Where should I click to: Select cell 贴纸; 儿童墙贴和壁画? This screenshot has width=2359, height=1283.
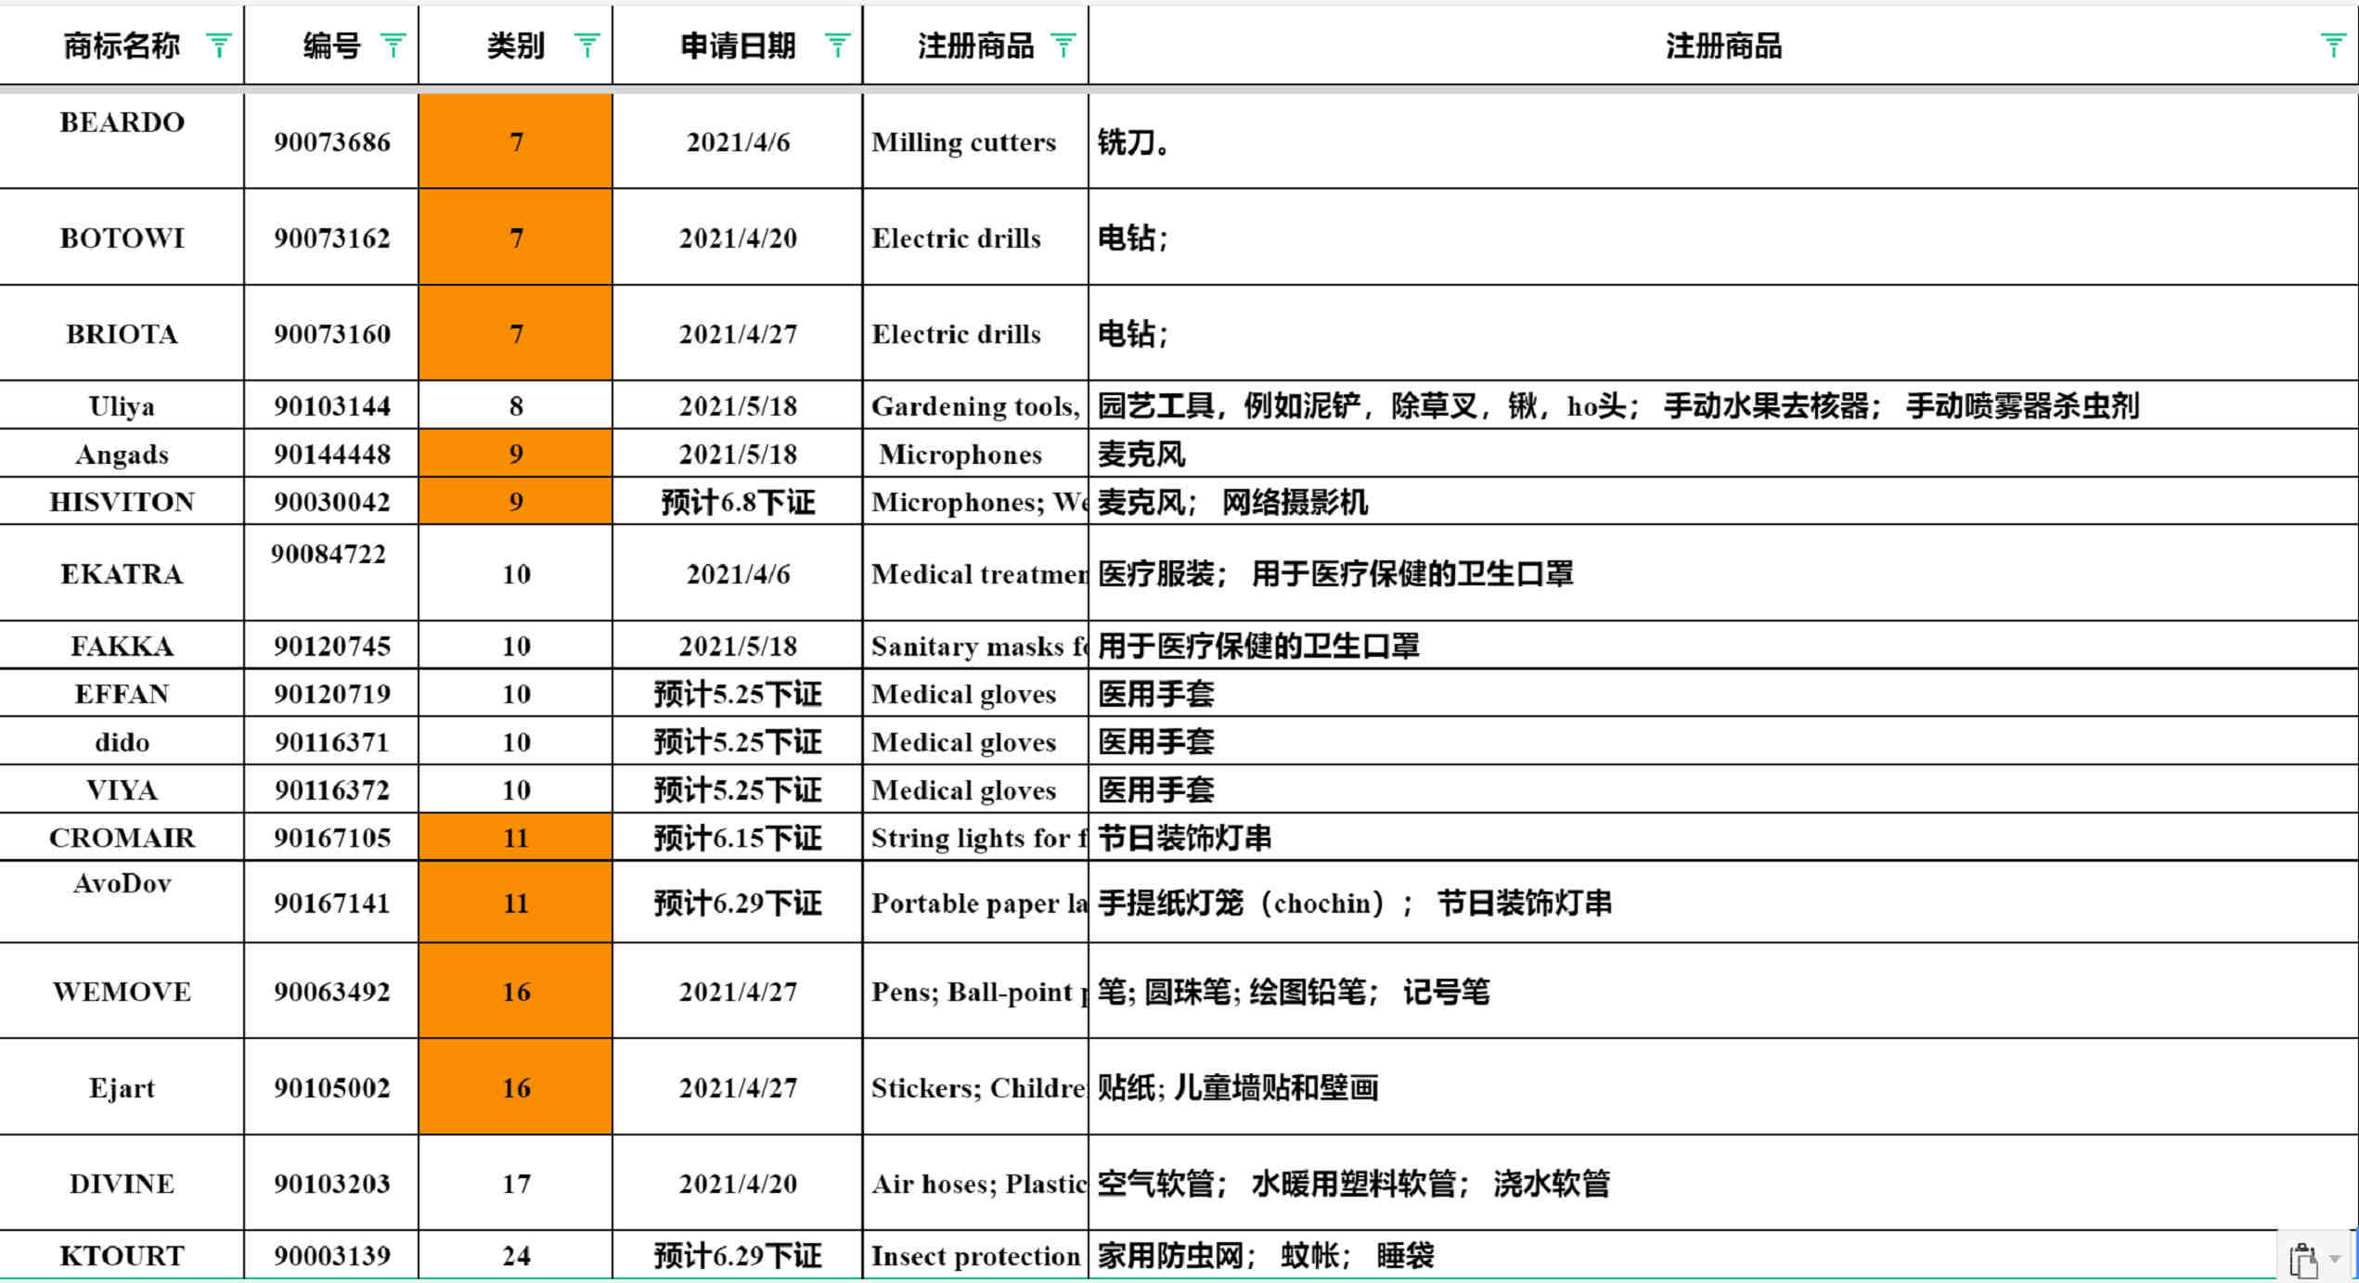1723,1087
